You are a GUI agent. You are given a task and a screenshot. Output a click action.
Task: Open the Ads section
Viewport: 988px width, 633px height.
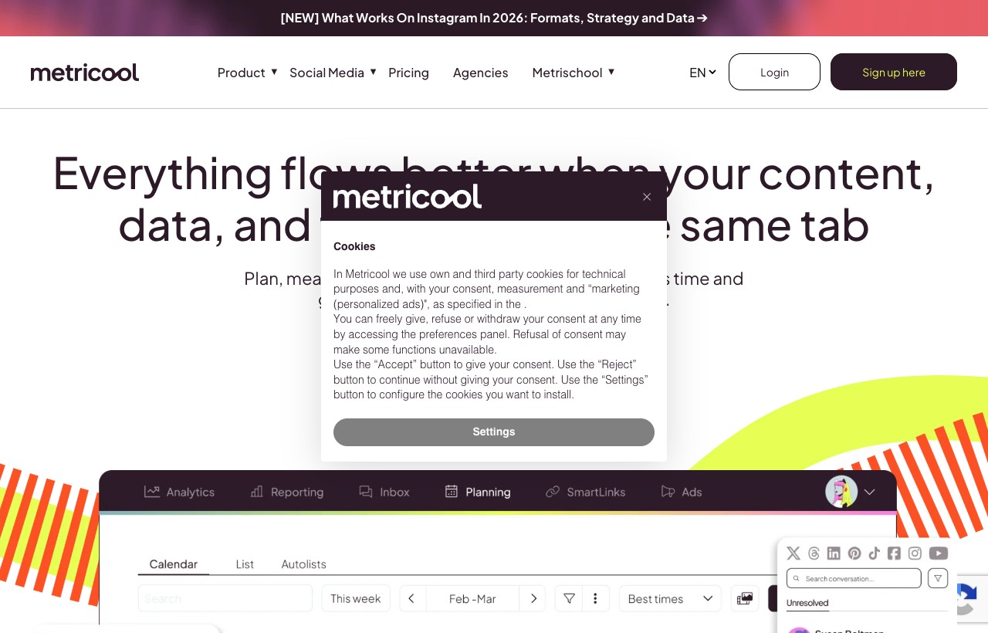tap(682, 492)
